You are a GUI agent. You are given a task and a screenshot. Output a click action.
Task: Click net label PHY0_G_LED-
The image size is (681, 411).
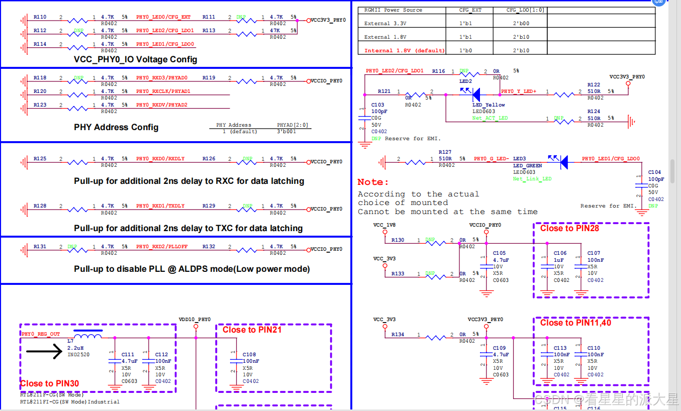point(492,159)
